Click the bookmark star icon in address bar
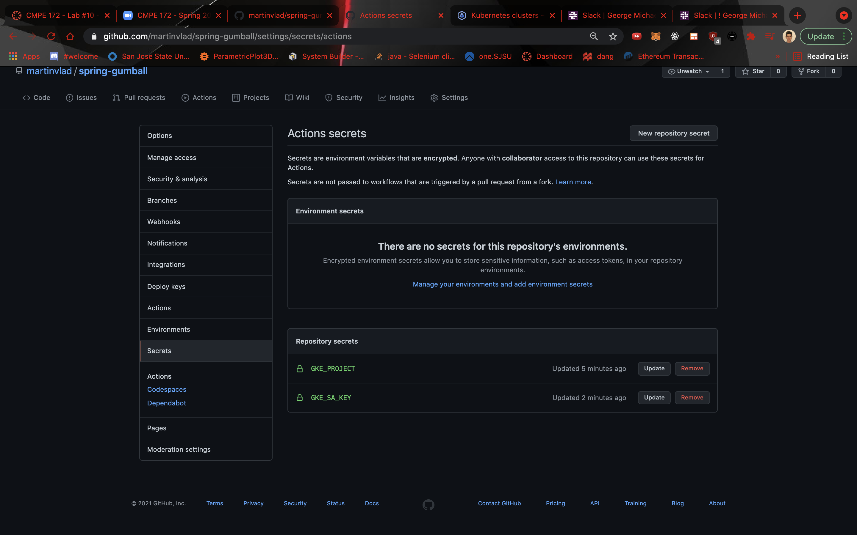Viewport: 857px width, 535px height. (613, 37)
